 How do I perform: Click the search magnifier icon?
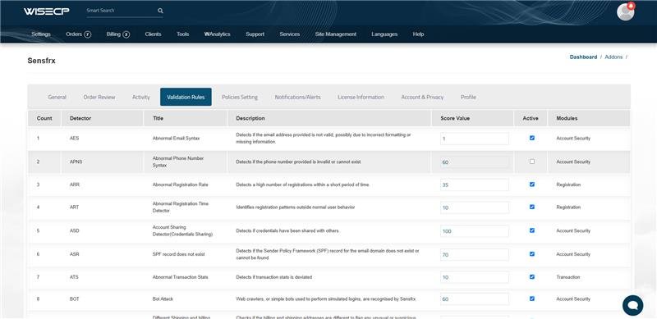160,11
